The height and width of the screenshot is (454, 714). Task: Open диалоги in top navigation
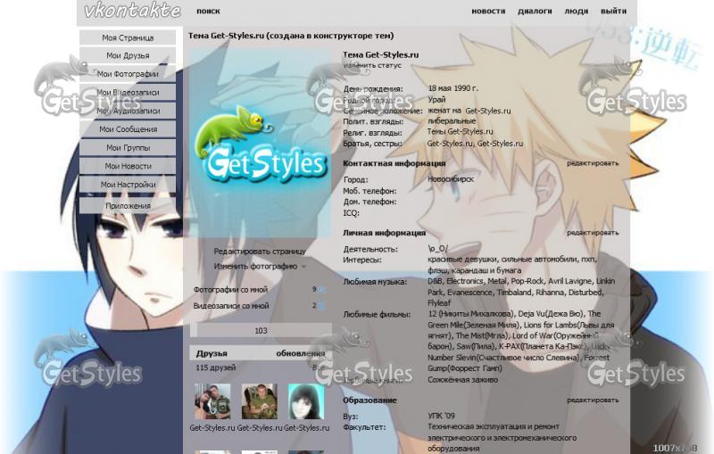pos(535,11)
